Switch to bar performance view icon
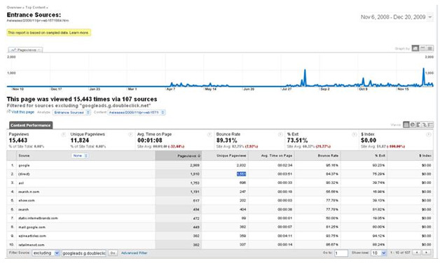This screenshot has width=440, height=263. pyautogui.click(x=418, y=125)
